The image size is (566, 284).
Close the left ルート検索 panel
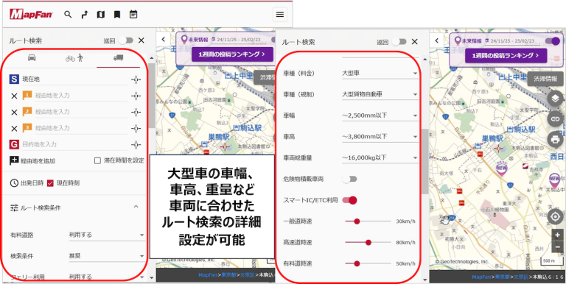(141, 40)
